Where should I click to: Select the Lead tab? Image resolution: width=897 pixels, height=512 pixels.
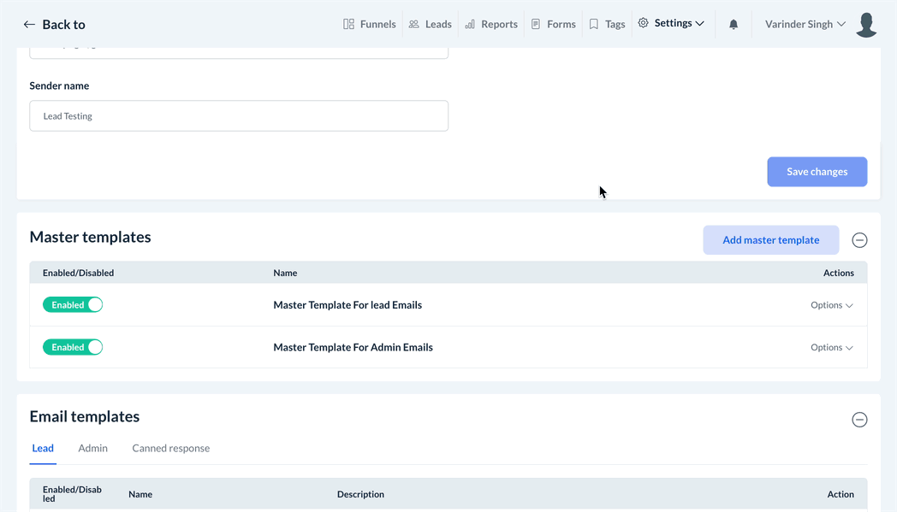(x=43, y=448)
